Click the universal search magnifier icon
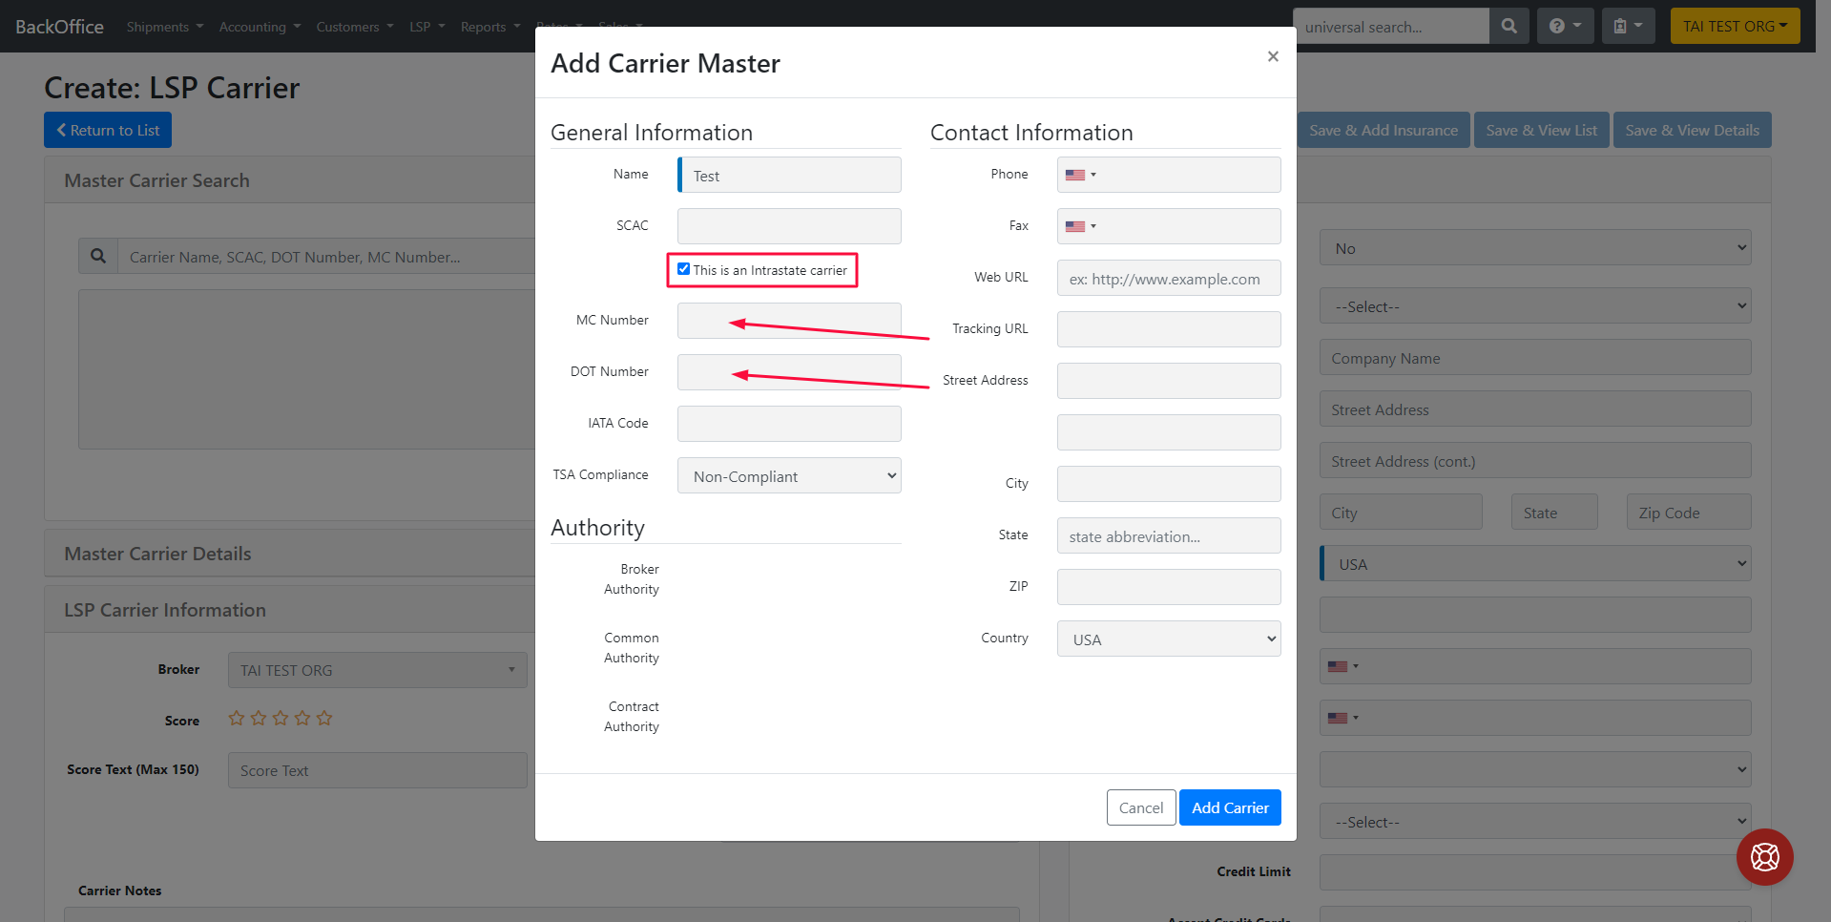 click(x=1508, y=26)
